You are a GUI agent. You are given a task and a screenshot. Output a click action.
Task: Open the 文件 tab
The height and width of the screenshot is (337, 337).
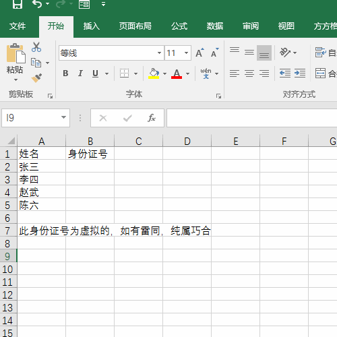[18, 26]
